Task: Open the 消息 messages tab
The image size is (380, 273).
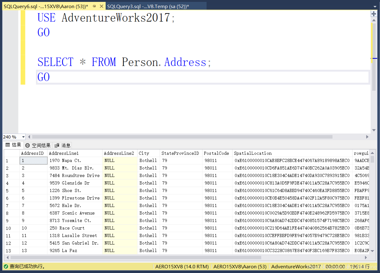Action: tap(62, 145)
